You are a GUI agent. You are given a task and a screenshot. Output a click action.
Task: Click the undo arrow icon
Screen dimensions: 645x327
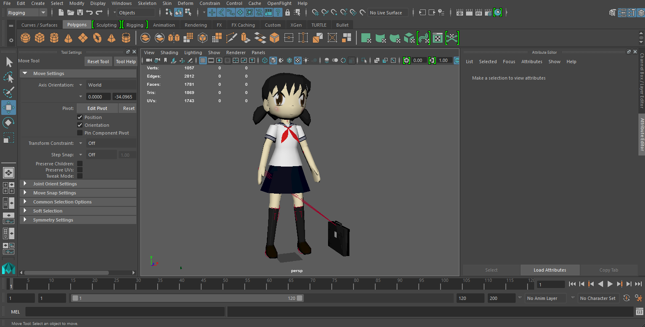pyautogui.click(x=90, y=13)
